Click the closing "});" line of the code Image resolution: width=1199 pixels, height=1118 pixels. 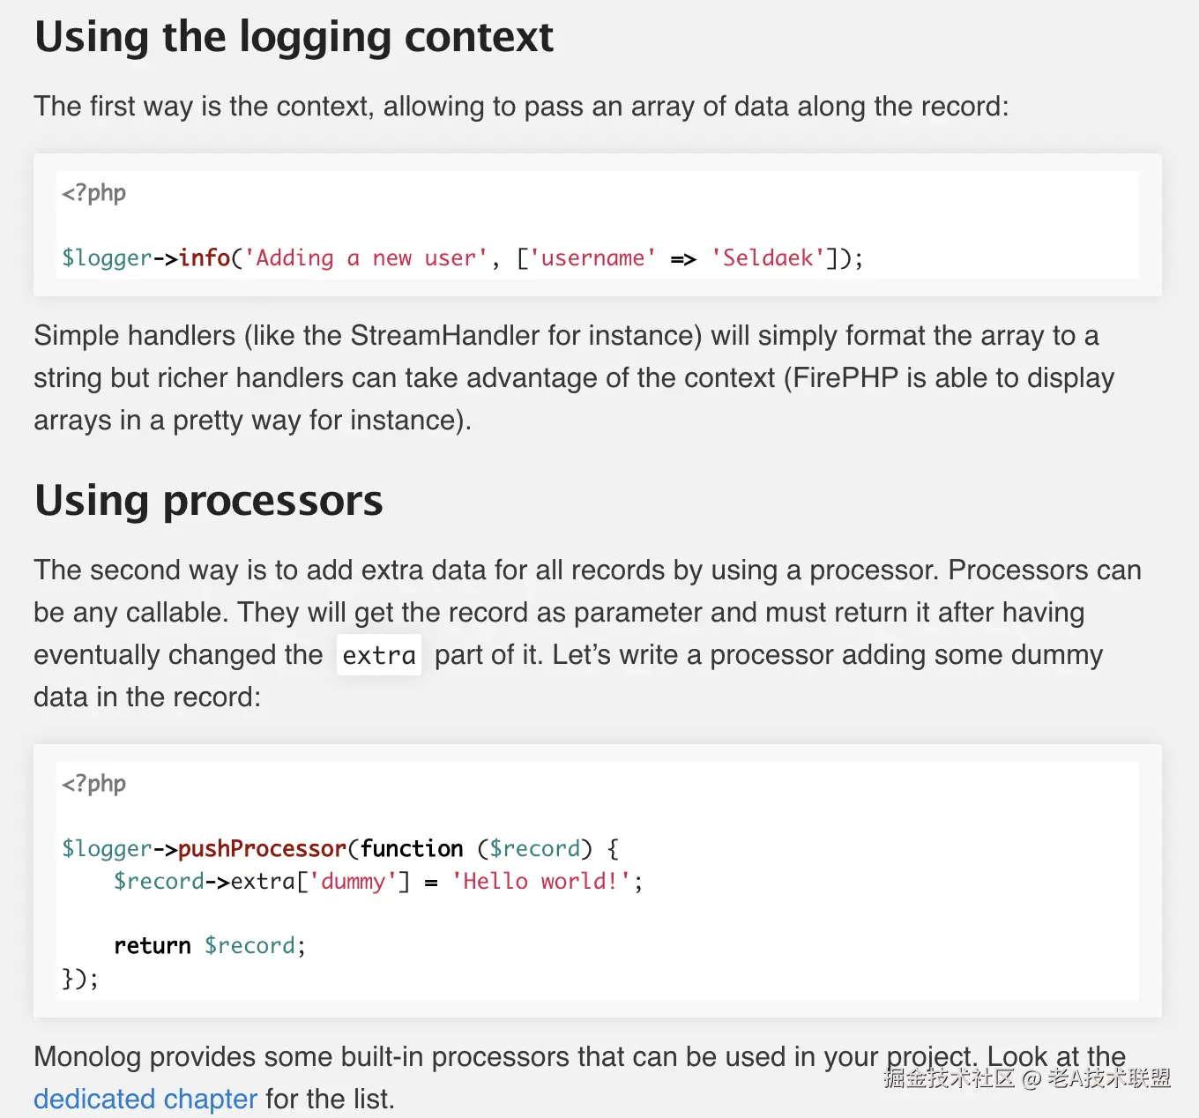coord(80,979)
